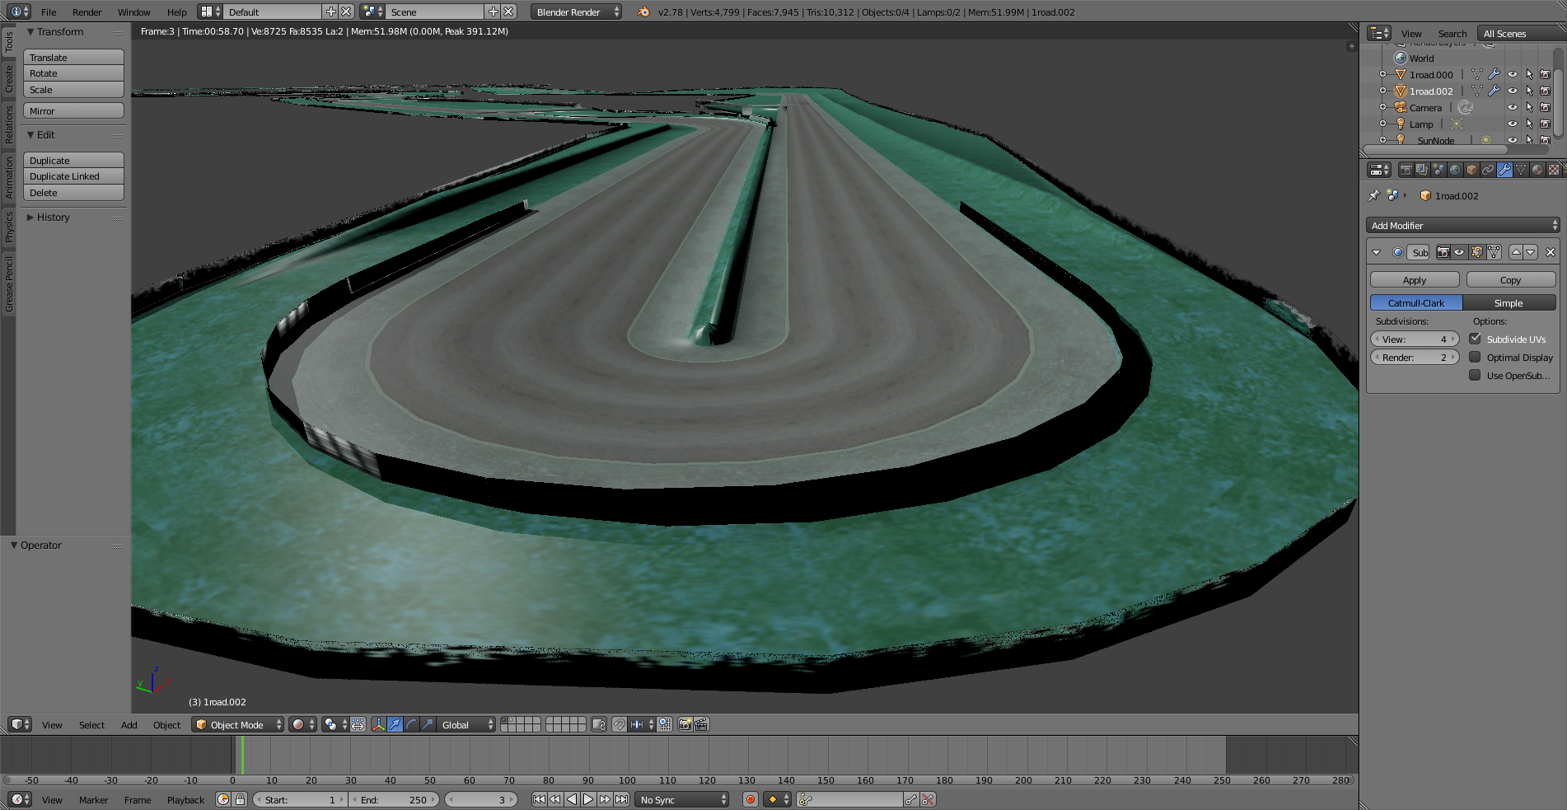Hide 1road.002 with its eye icon
Image resolution: width=1567 pixels, height=810 pixels.
(1513, 91)
